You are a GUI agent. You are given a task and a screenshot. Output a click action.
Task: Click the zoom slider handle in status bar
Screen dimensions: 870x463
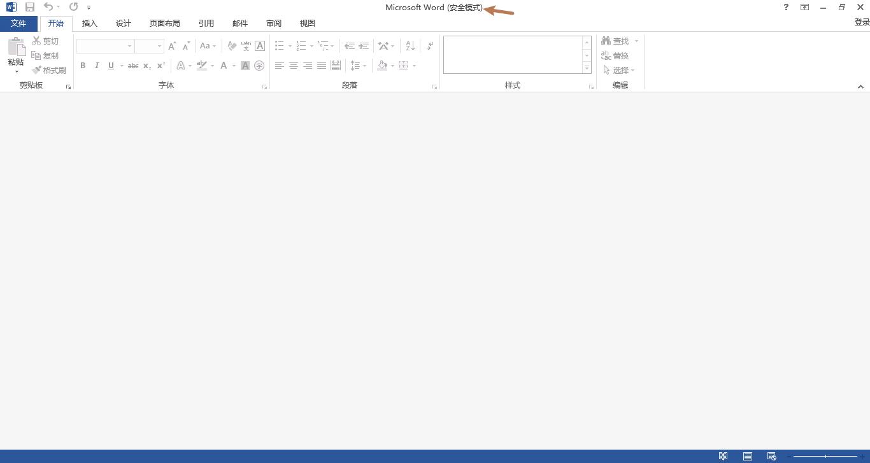[826, 456]
